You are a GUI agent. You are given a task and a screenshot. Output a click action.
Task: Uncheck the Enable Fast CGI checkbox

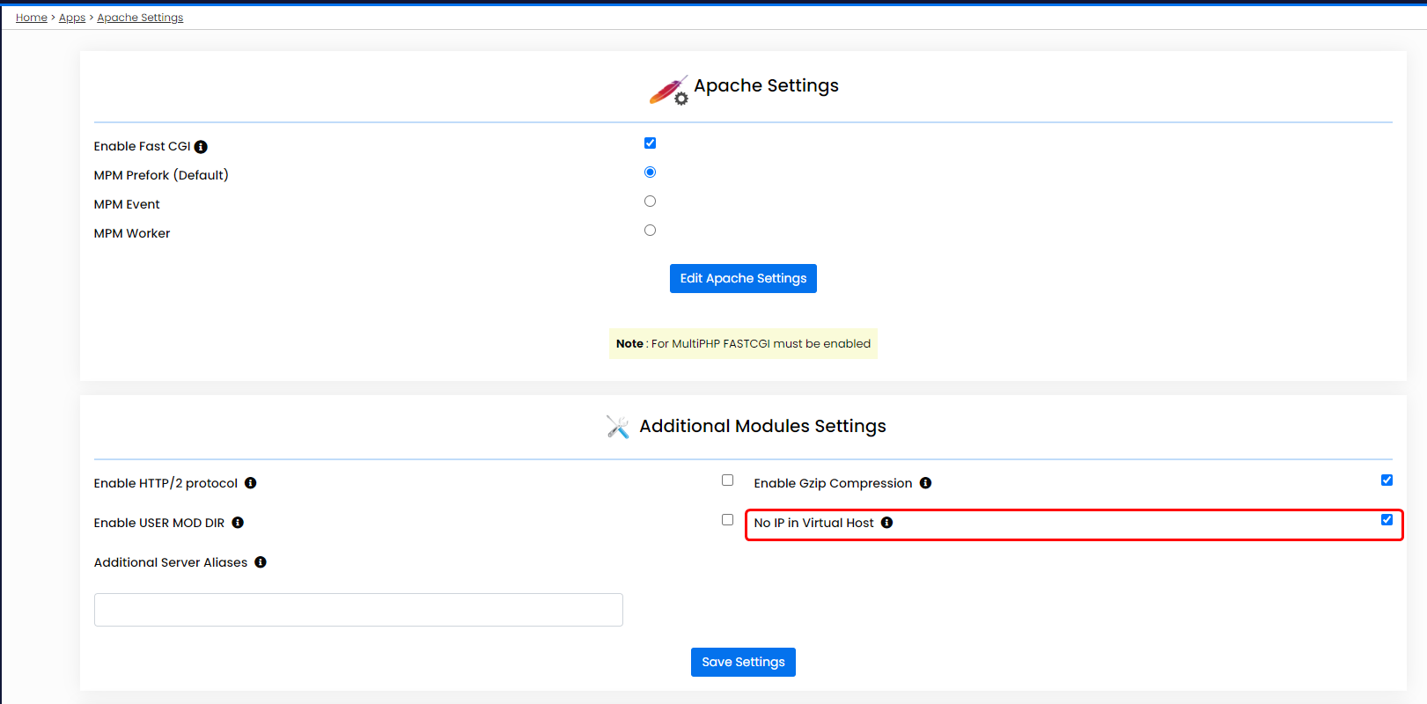click(x=650, y=143)
